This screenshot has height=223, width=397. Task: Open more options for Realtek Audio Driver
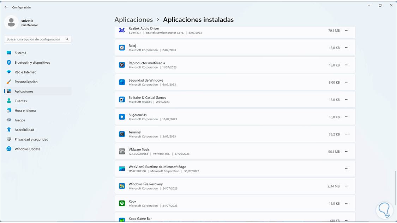[x=347, y=30]
